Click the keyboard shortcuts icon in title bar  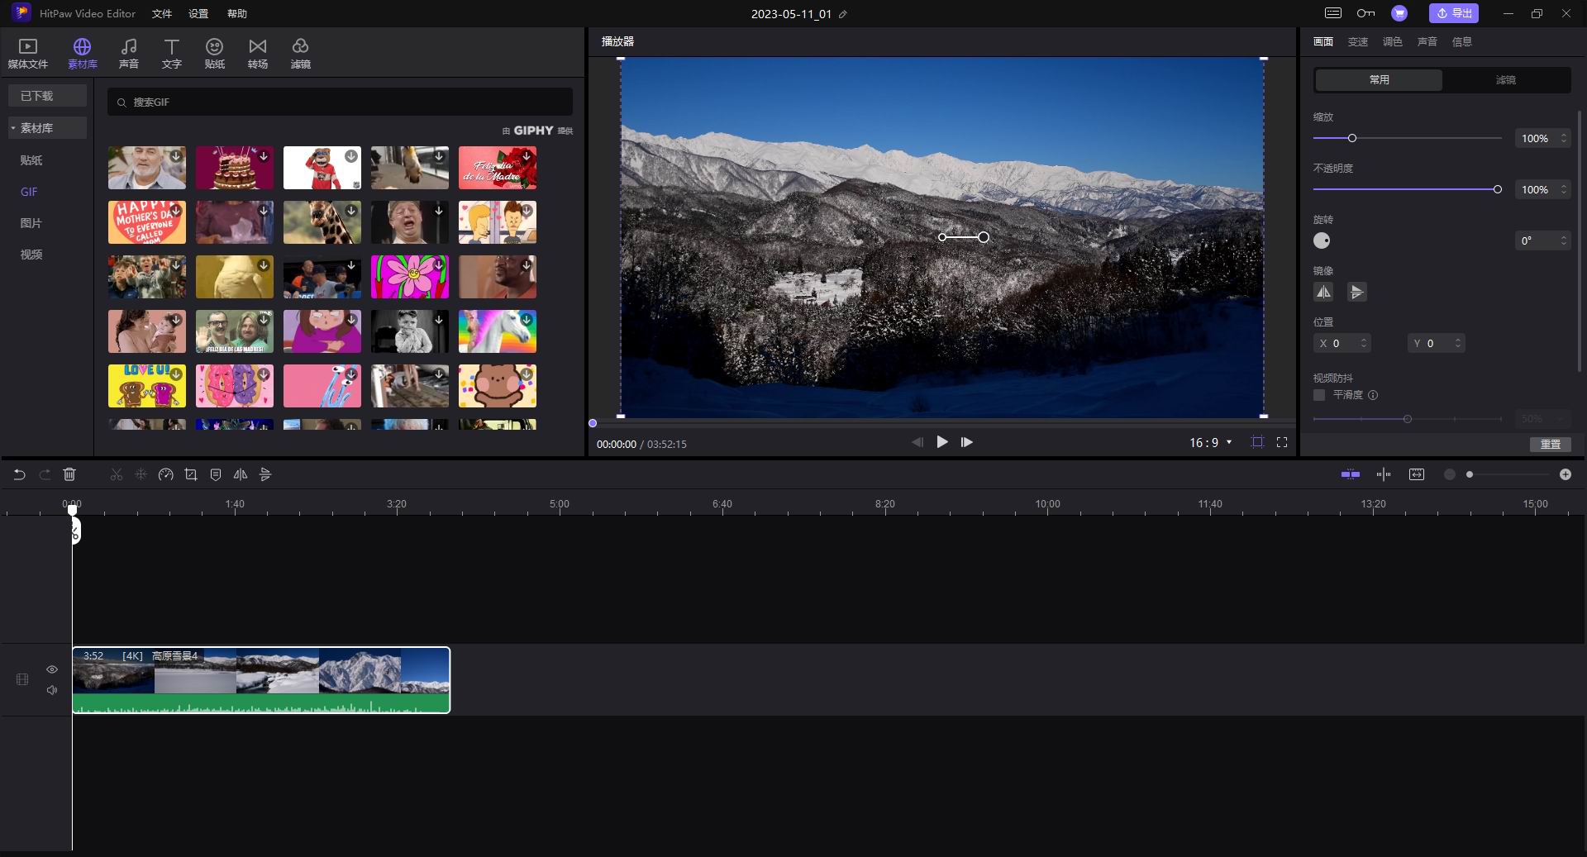[x=1333, y=13]
